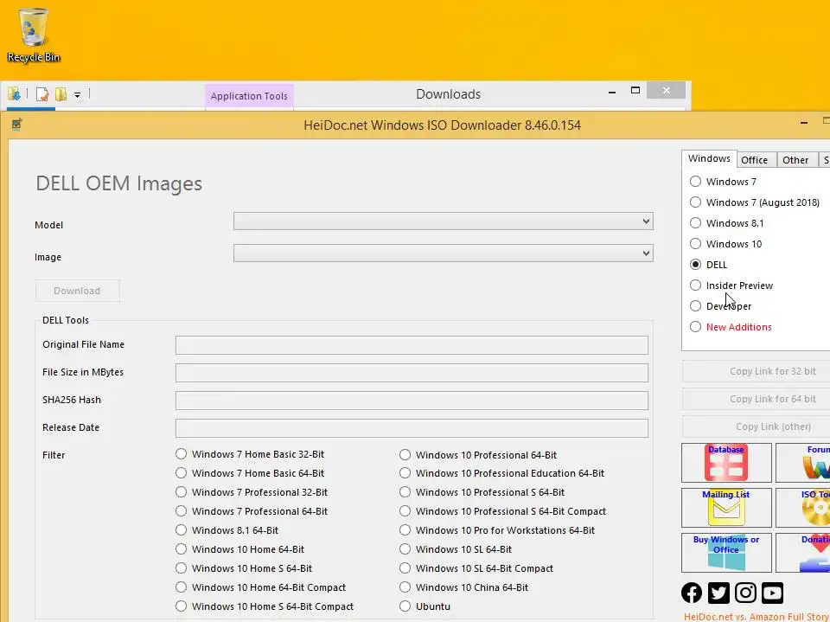This screenshot has width=830, height=622.
Task: Expand Downloads quick access toolbar customize arrow
Action: 77,95
